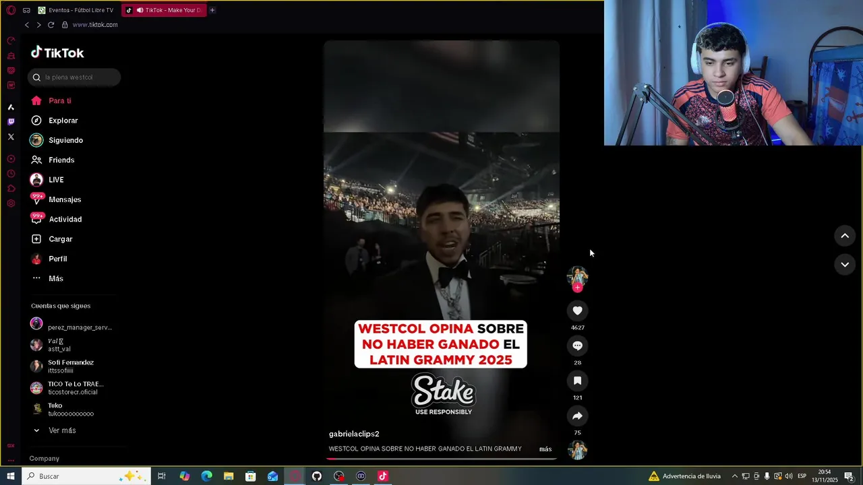Image resolution: width=863 pixels, height=485 pixels.
Task: Expand caption with más
Action: tap(545, 449)
